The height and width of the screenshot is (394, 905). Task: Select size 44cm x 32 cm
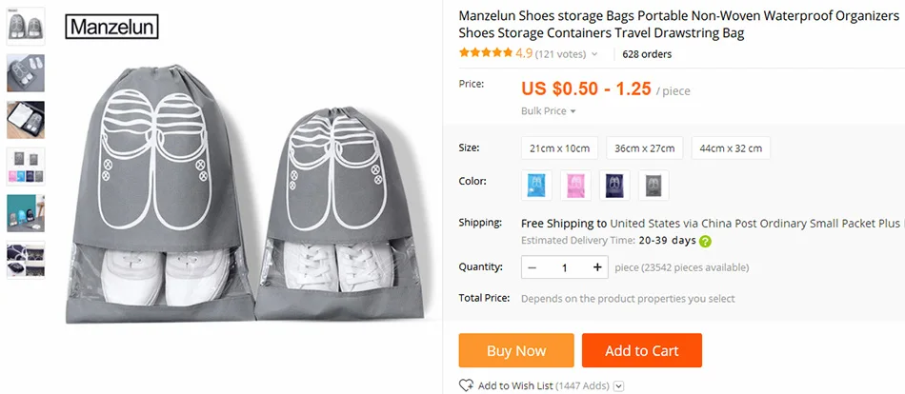[731, 148]
